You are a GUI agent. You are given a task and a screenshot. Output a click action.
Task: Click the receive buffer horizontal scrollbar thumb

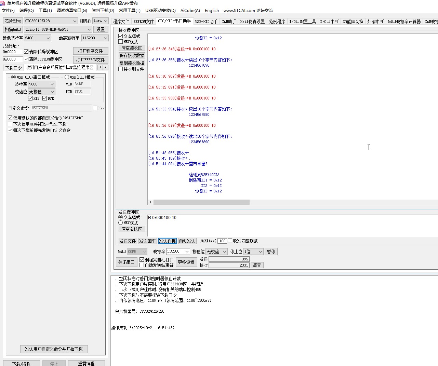(x=201, y=202)
